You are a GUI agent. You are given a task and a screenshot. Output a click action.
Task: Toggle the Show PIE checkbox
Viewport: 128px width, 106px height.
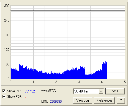(4, 91)
